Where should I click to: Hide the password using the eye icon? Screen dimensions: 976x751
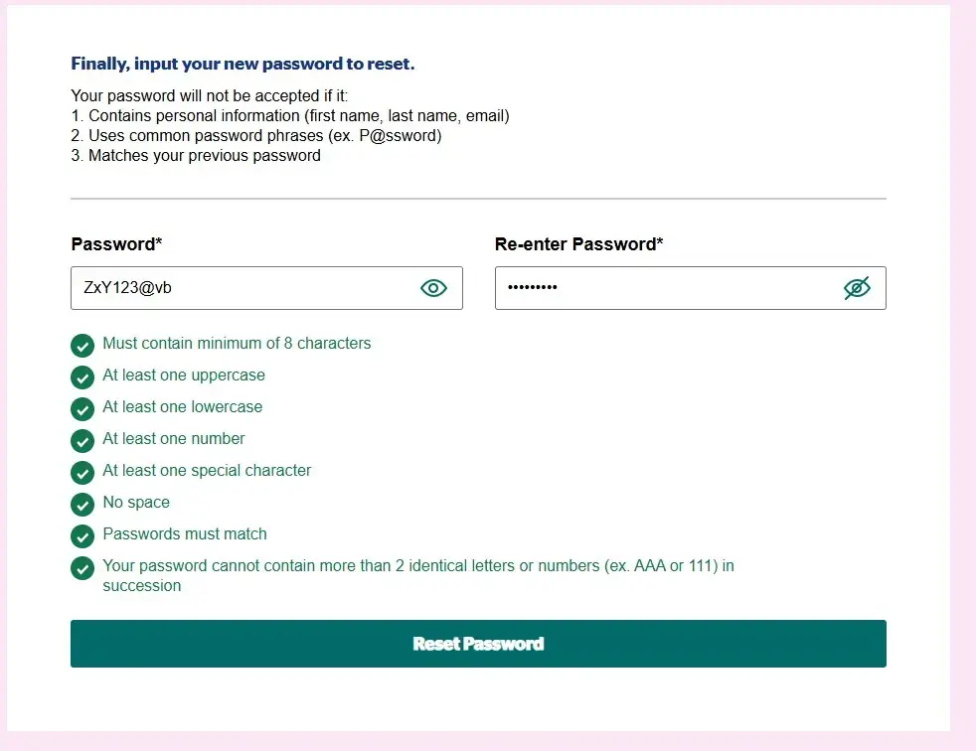(x=433, y=288)
